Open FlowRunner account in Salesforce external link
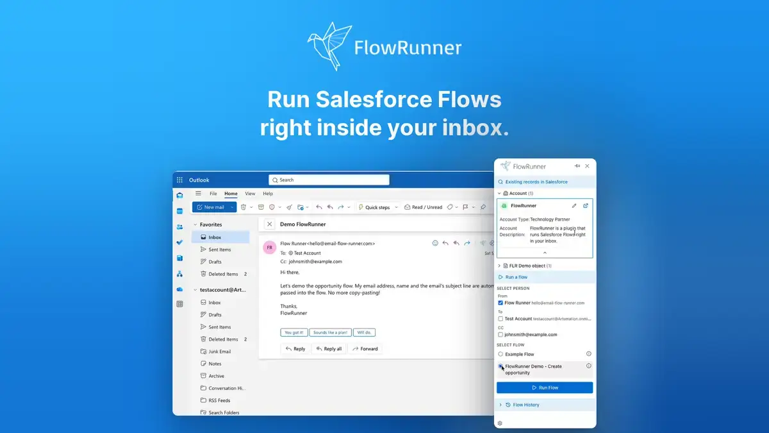 click(586, 206)
